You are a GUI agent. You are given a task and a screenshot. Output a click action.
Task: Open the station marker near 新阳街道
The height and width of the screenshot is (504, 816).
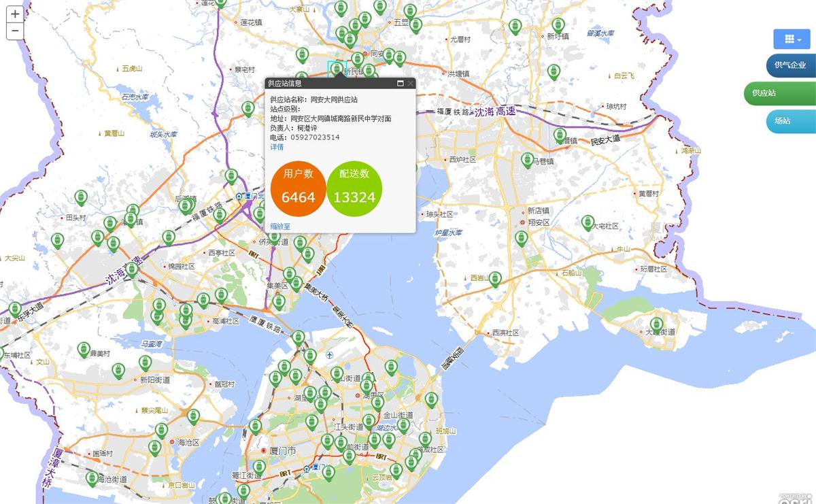[145, 363]
